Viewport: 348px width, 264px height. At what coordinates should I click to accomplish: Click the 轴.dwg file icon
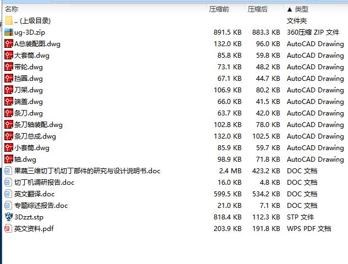(9, 159)
